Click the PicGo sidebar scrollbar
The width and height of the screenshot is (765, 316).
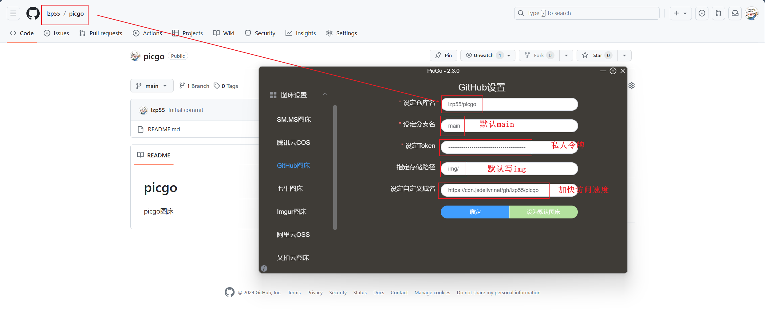[335, 167]
